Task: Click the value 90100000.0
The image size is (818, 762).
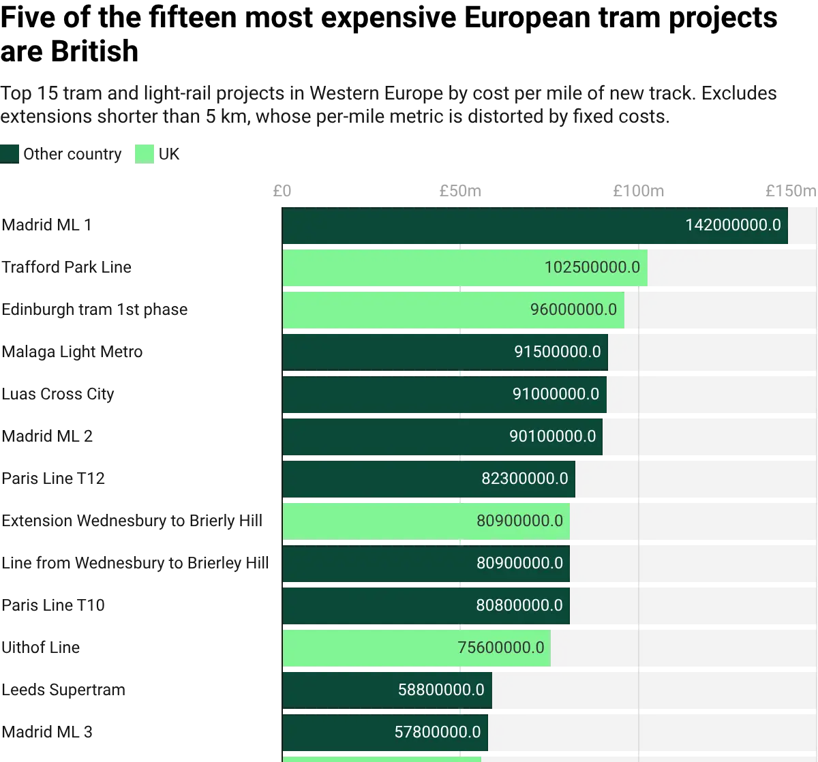Action: coord(553,436)
